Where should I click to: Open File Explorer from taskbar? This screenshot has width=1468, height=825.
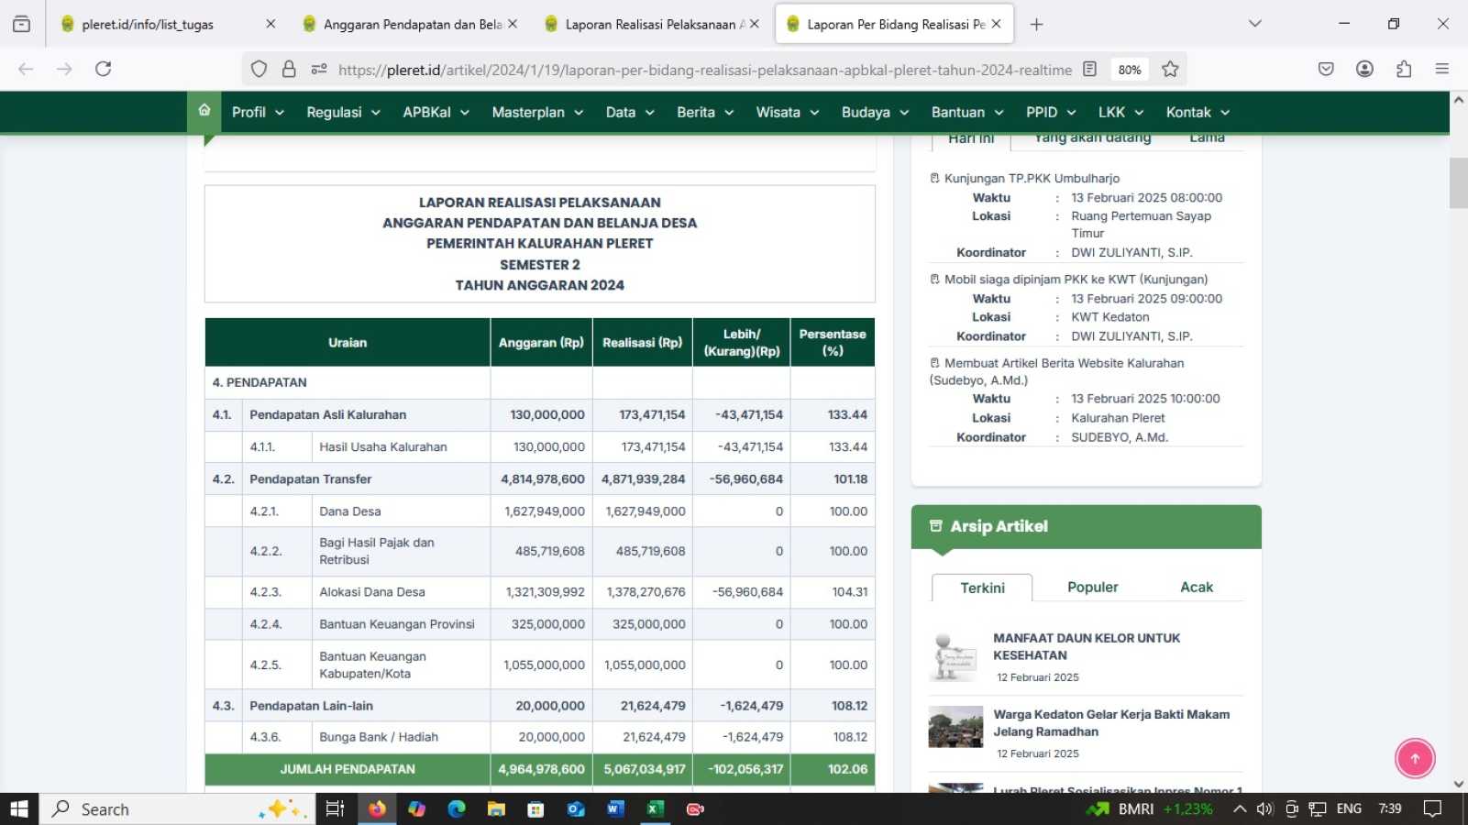point(496,808)
